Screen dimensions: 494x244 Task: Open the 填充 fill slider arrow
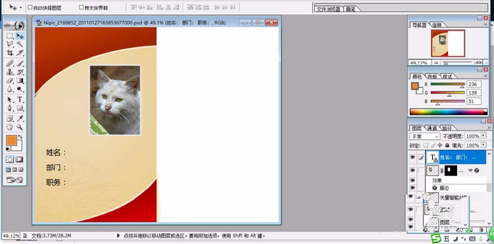484,145
